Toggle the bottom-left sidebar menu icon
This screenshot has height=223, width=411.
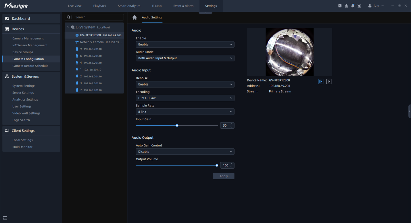pyautogui.click(x=5, y=218)
